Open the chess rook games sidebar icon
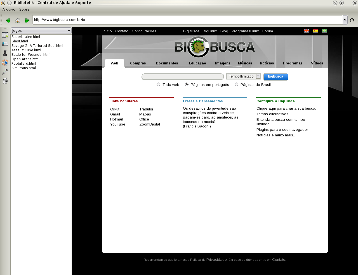This screenshot has height=275, width=358. coord(5,53)
